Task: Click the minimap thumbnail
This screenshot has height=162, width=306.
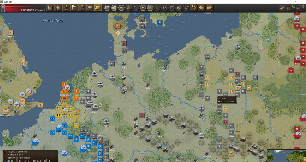Action: (287, 156)
